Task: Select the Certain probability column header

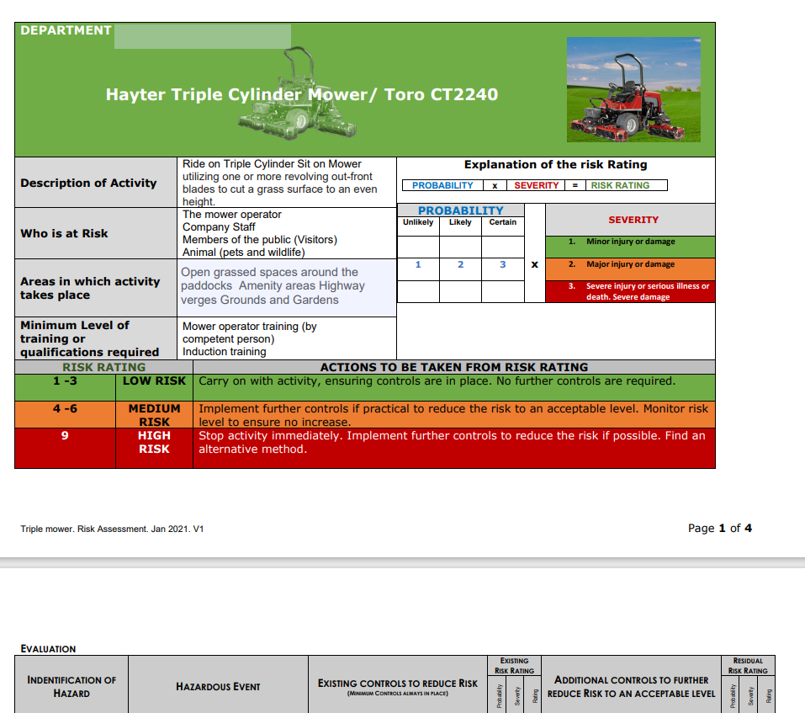Action: pos(502,222)
